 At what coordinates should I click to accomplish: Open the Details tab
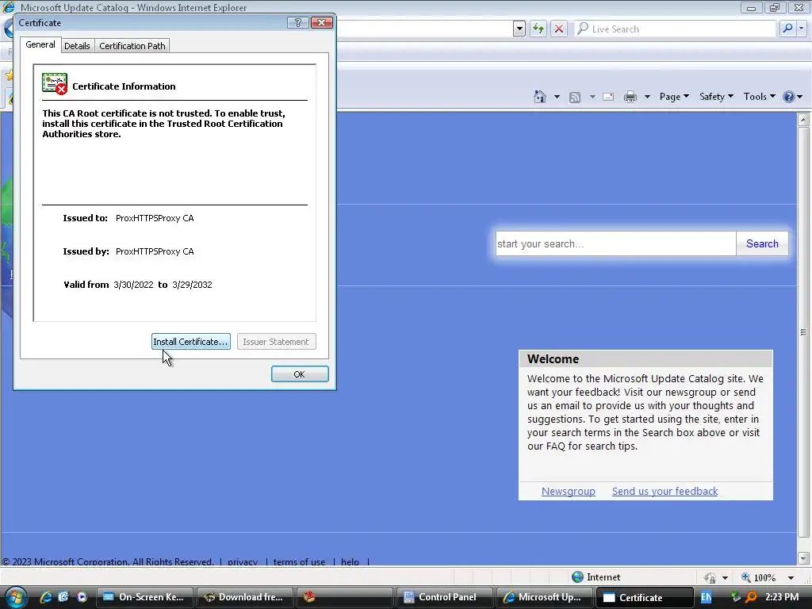click(77, 45)
